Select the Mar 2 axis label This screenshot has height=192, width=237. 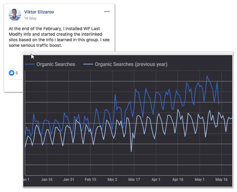(x=112, y=179)
